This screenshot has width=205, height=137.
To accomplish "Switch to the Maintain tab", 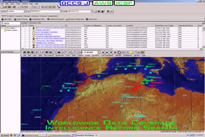I will click(27, 16).
